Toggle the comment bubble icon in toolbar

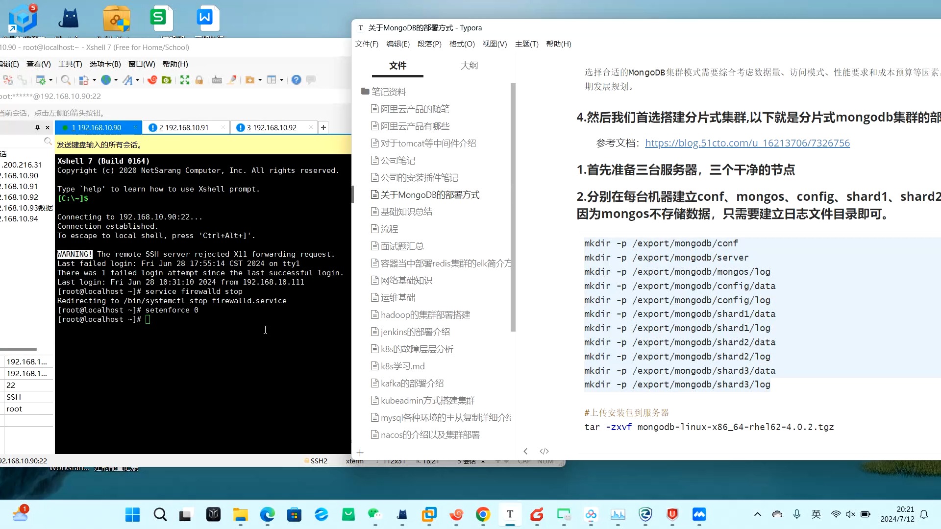311,79
